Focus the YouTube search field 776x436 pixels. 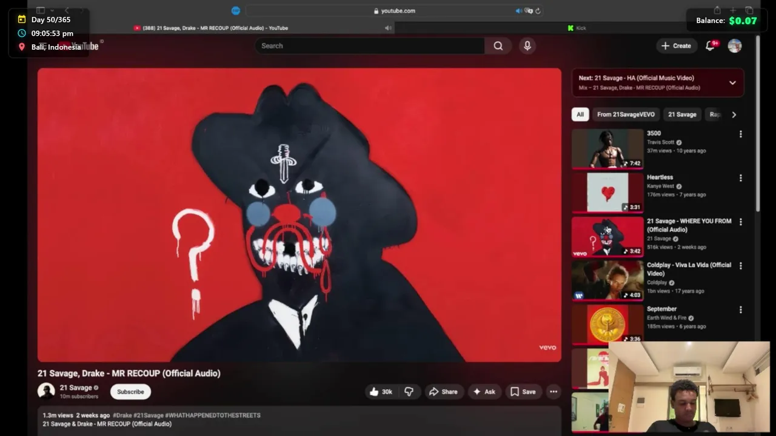pos(370,45)
